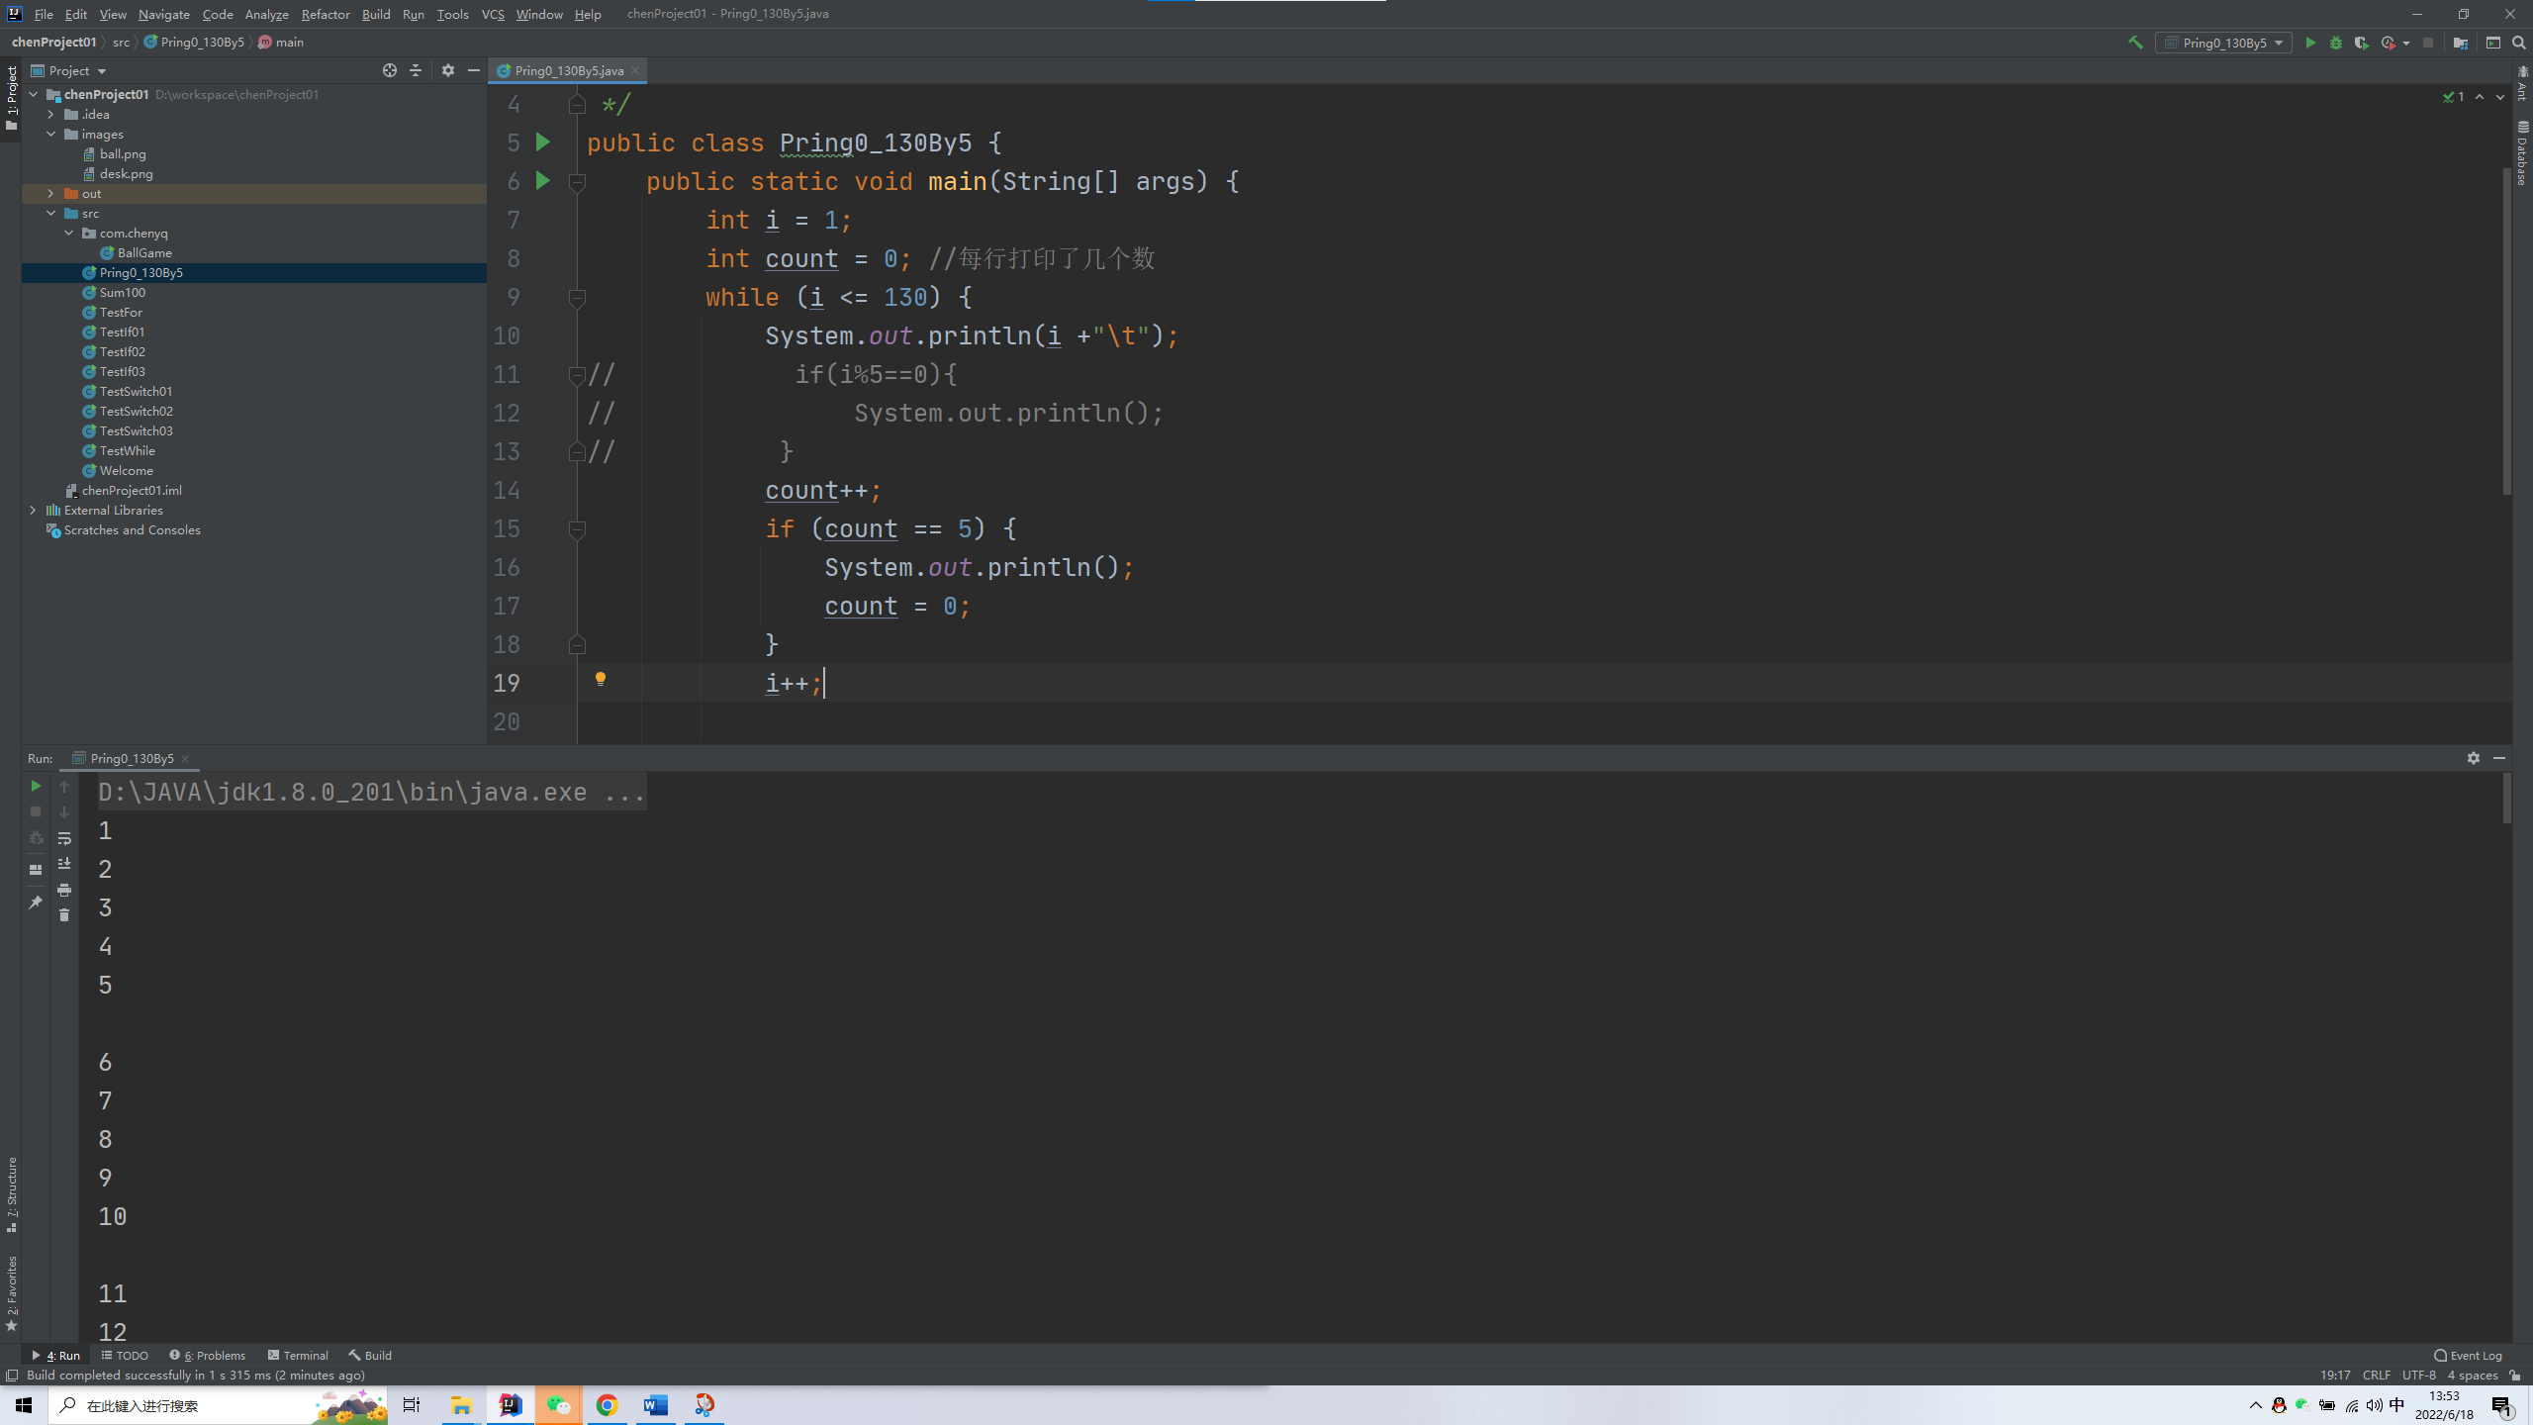
Task: Go to line via 19:17 indicator
Action: 2335,1376
